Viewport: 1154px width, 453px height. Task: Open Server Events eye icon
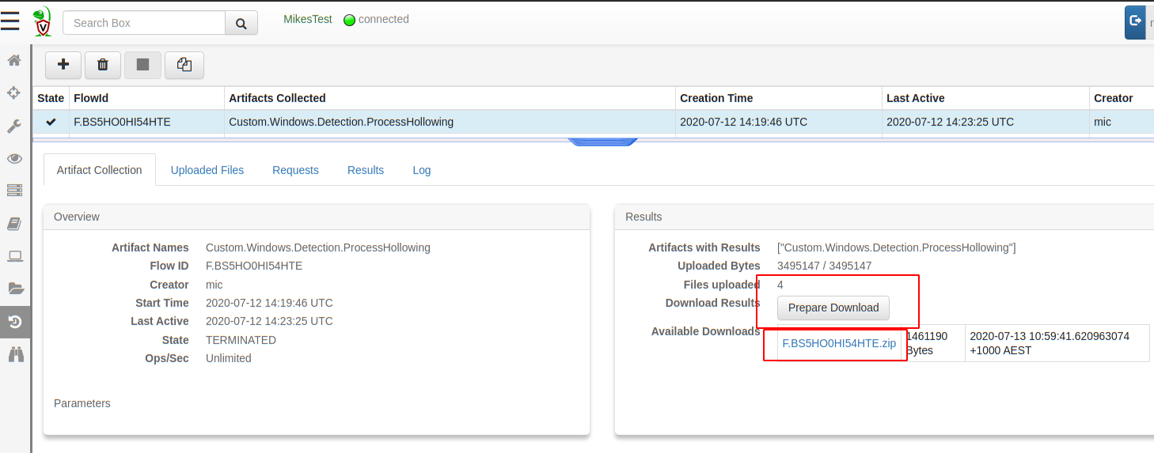click(x=14, y=158)
